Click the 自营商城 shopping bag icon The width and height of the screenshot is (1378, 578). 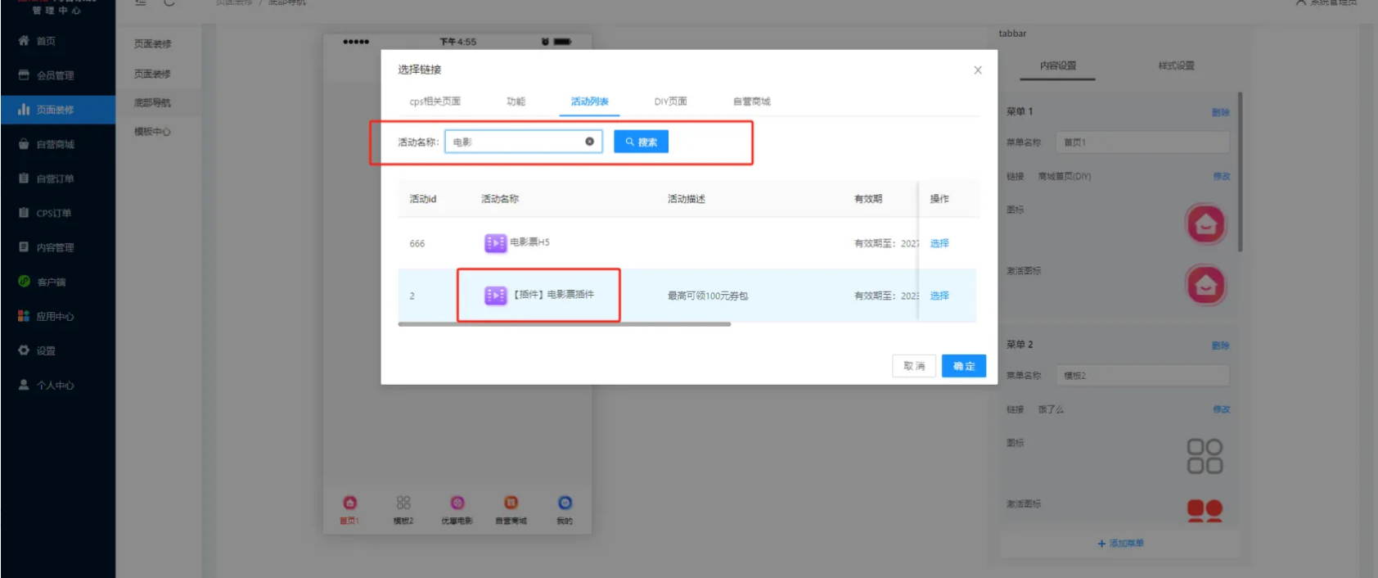click(24, 143)
